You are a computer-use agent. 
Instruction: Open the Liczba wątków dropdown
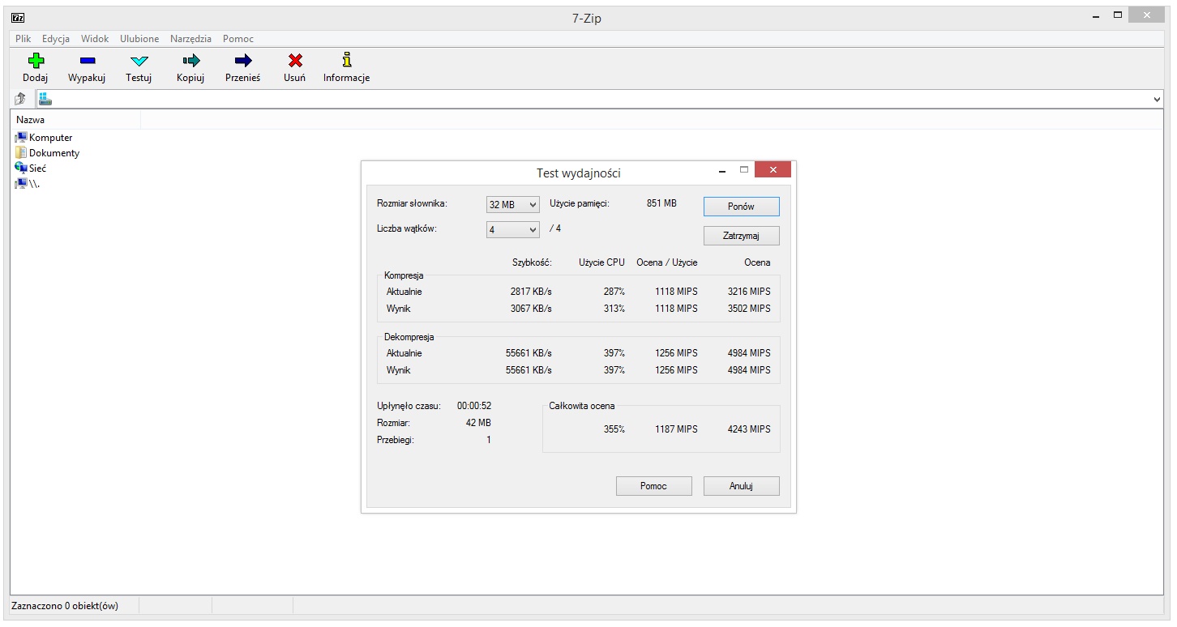point(513,230)
